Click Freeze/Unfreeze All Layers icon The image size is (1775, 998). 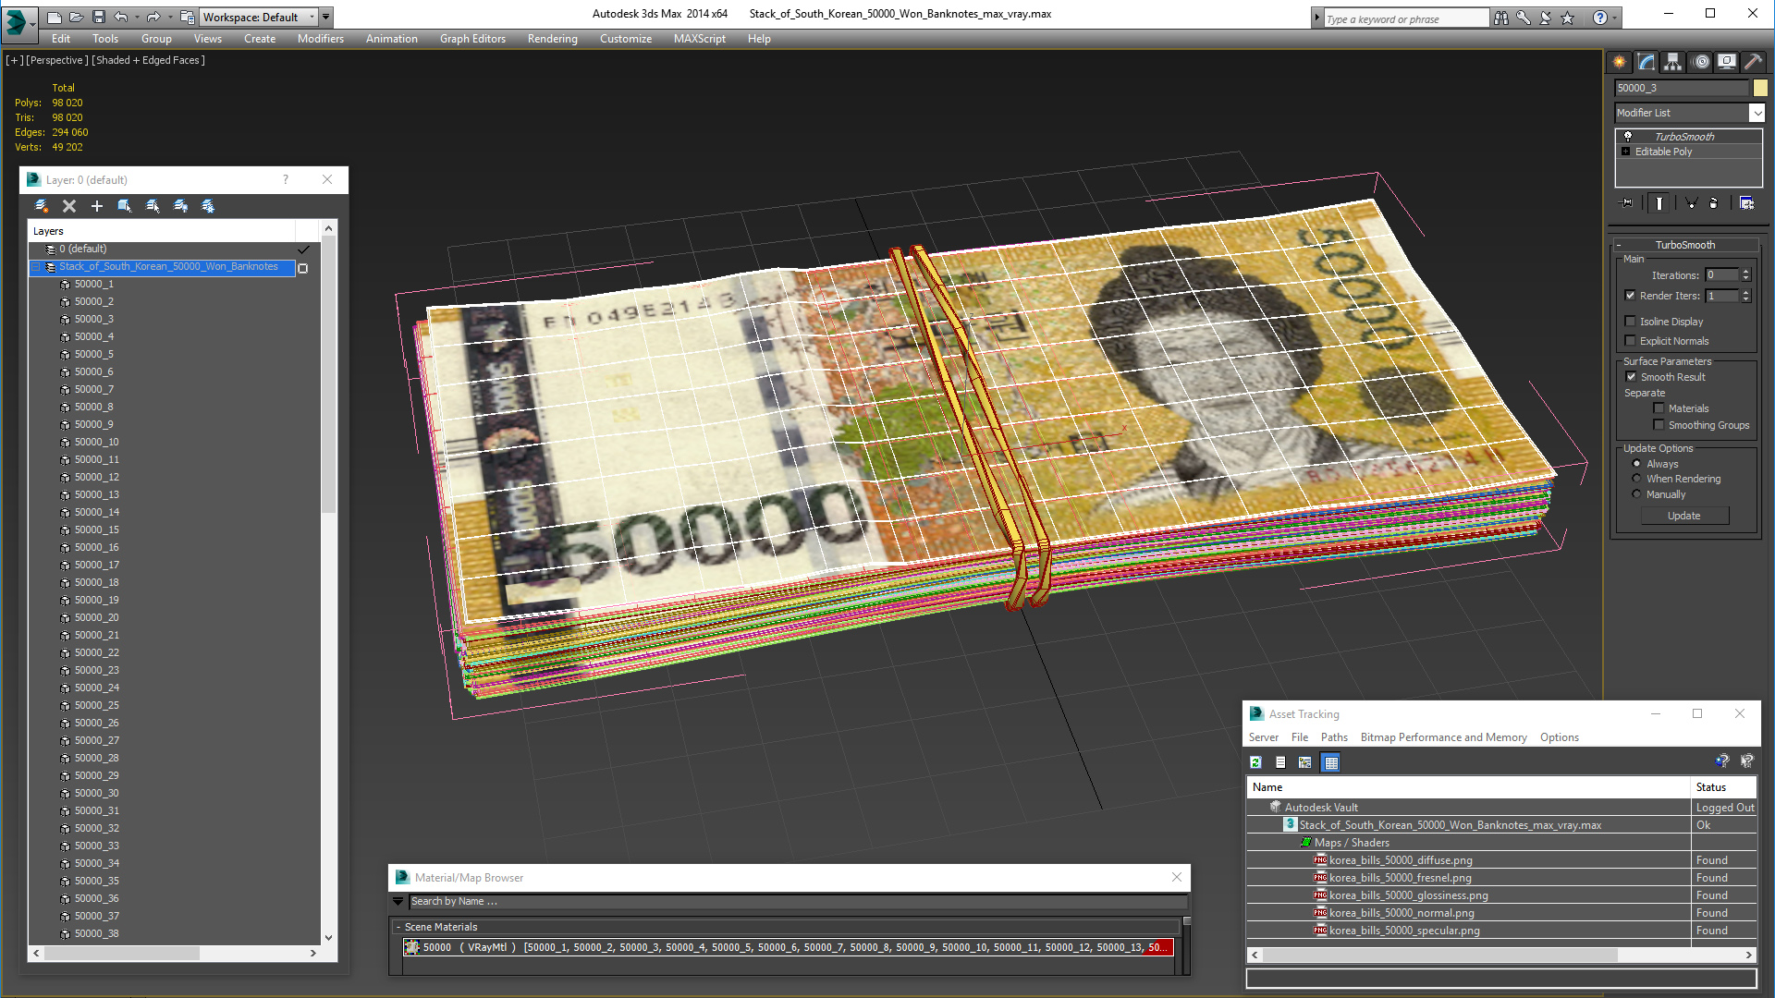[x=208, y=206]
